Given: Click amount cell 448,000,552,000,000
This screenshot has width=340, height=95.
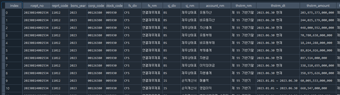Looking at the screenshot, I should 318,28.
